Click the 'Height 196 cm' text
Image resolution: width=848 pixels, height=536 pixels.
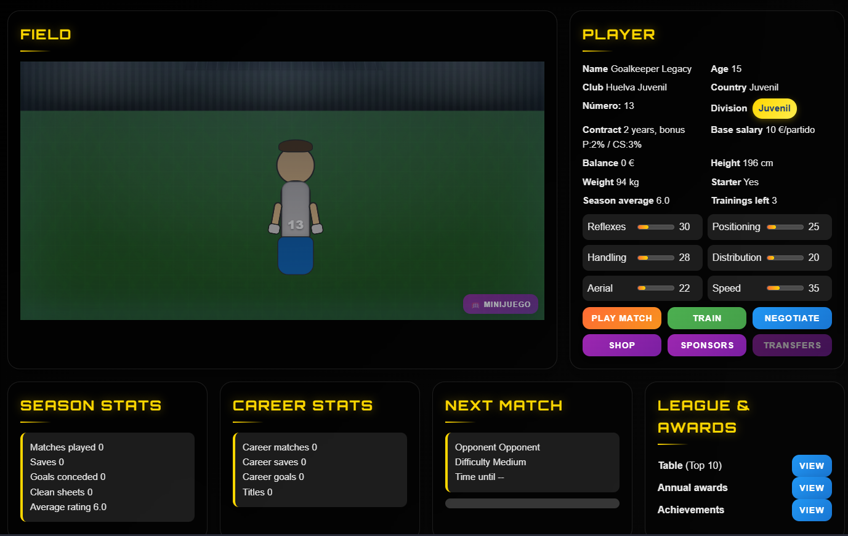[741, 163]
